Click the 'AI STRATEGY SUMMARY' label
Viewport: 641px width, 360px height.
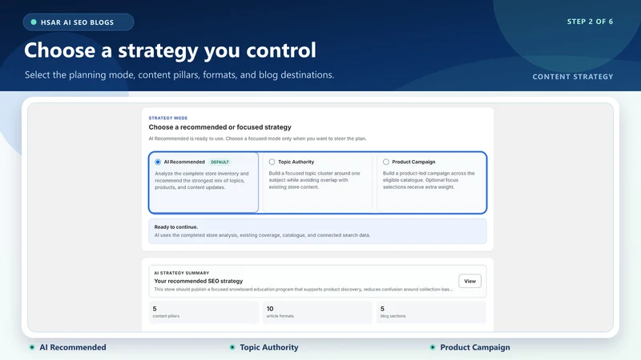182,273
